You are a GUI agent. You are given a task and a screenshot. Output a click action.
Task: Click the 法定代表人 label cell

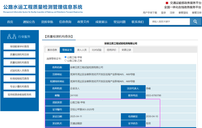tap(133, 89)
